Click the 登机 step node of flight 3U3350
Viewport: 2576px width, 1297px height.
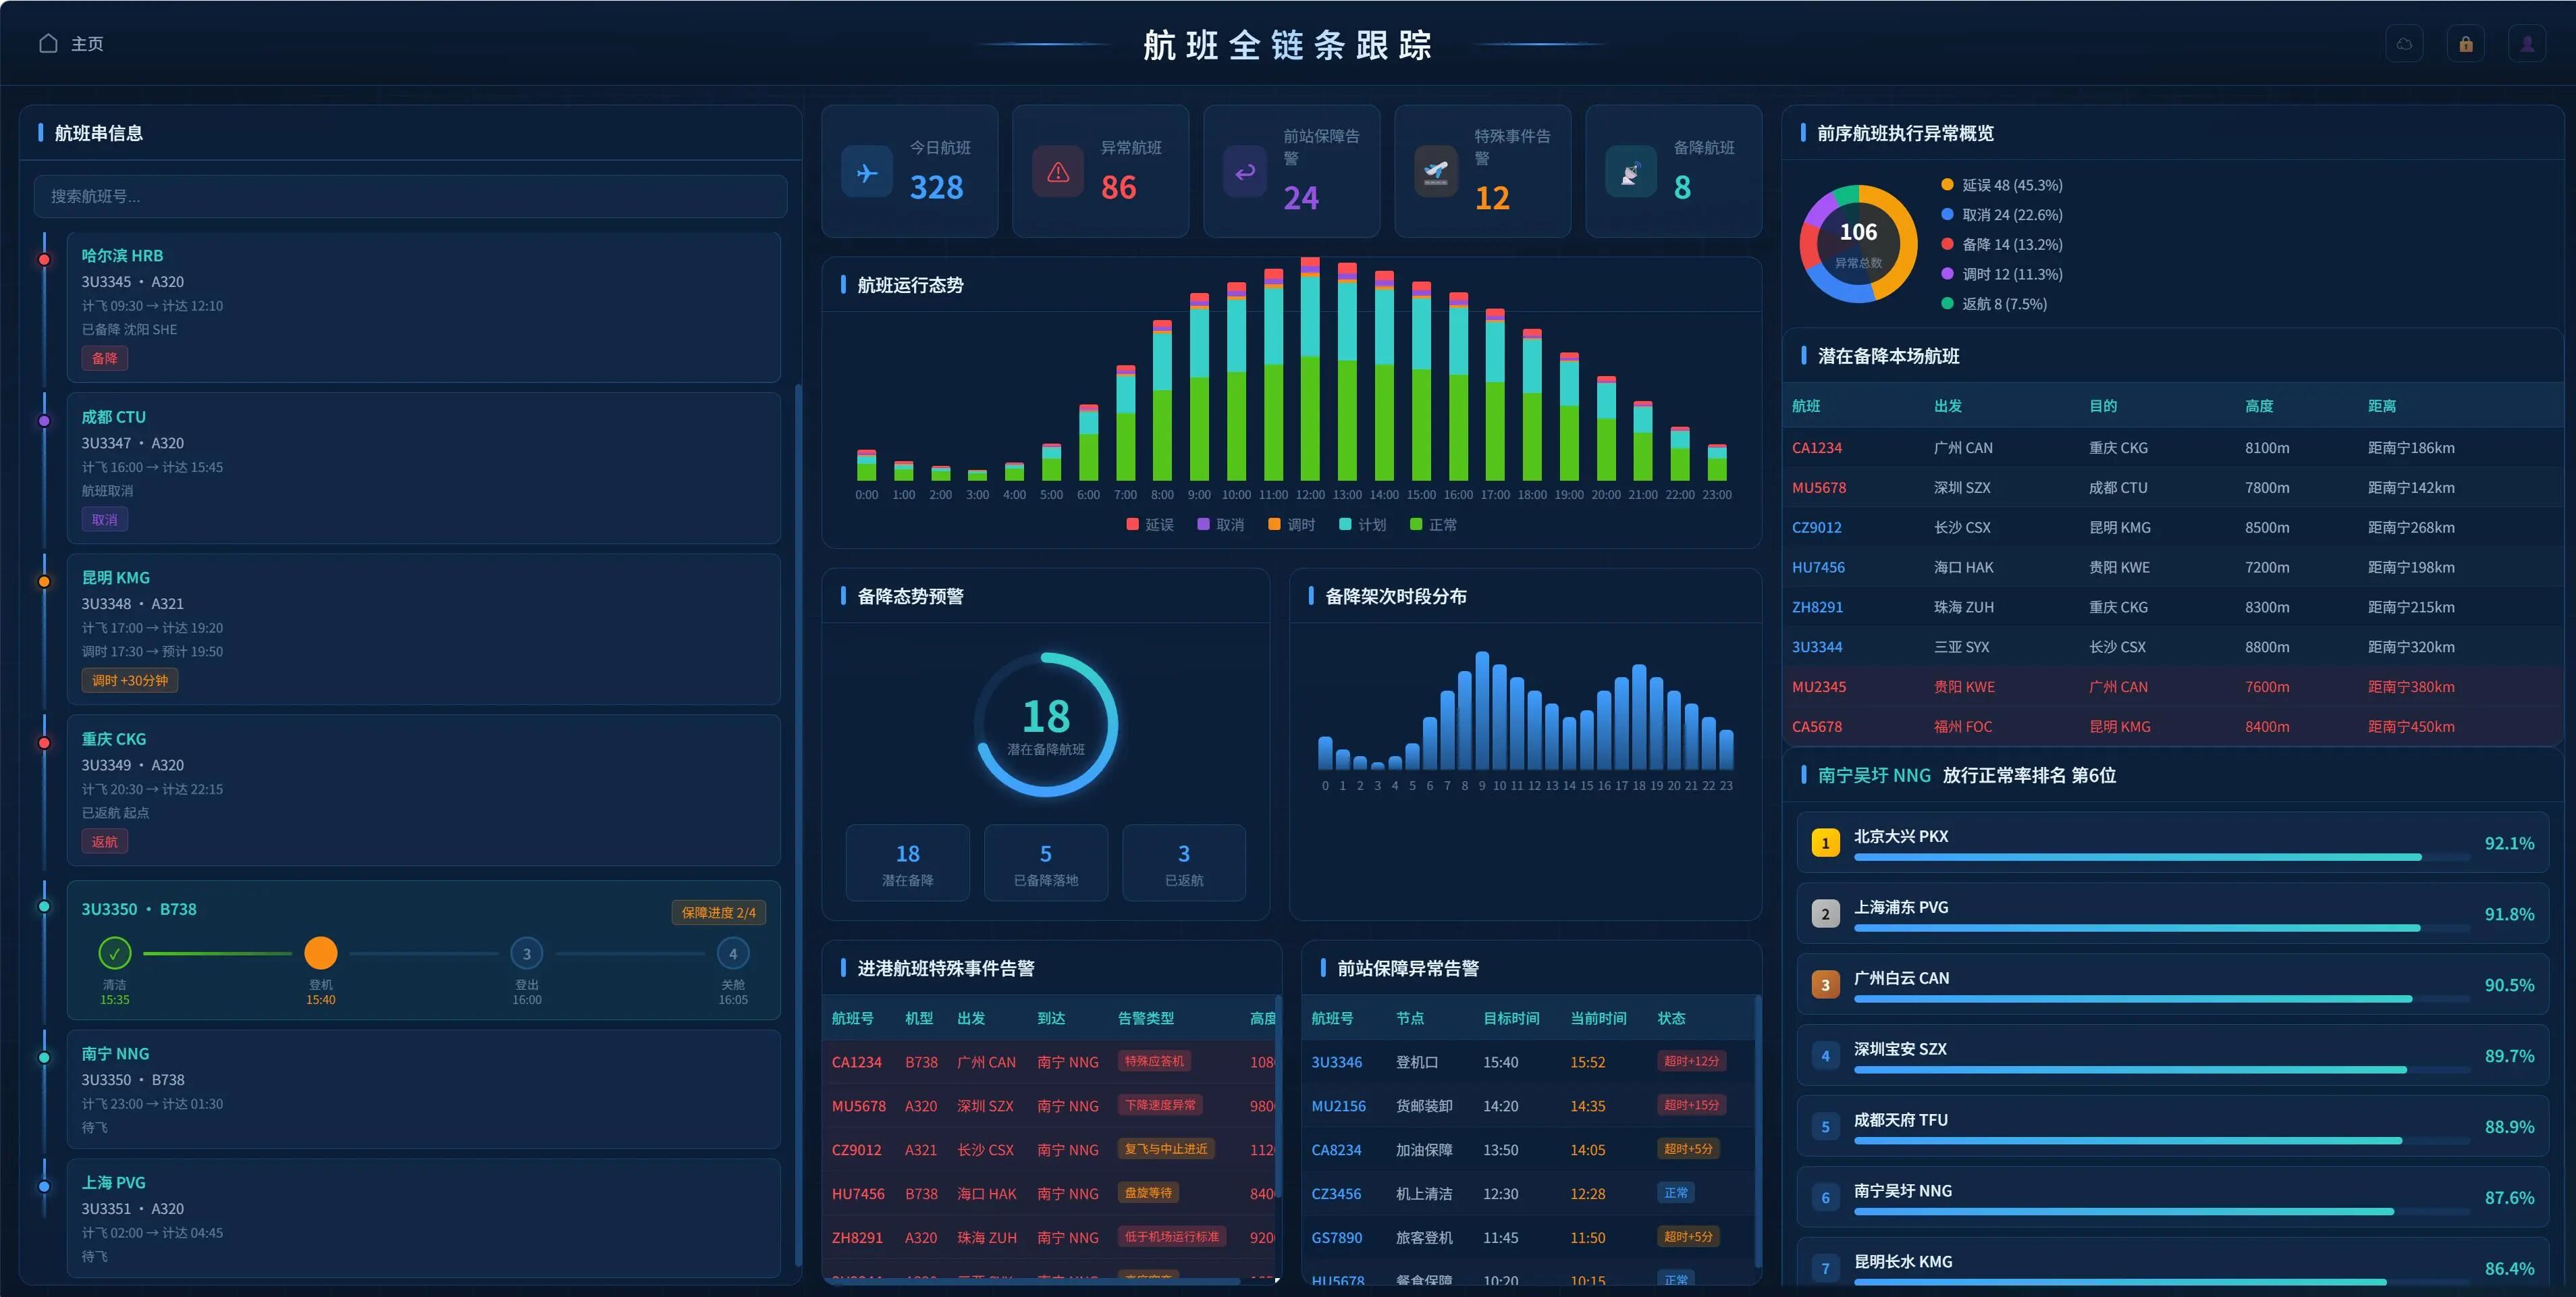click(321, 953)
